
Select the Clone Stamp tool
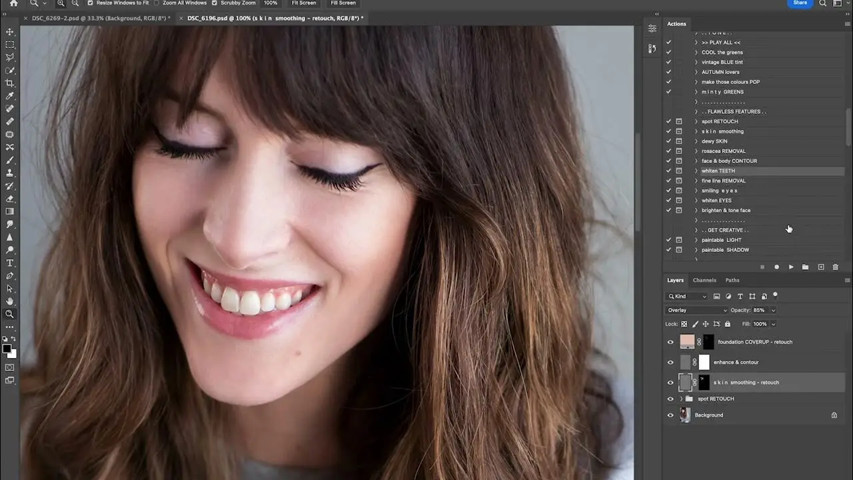coord(10,173)
